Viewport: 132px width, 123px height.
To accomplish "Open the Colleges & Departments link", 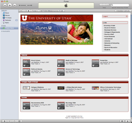I will (x=112, y=32).
